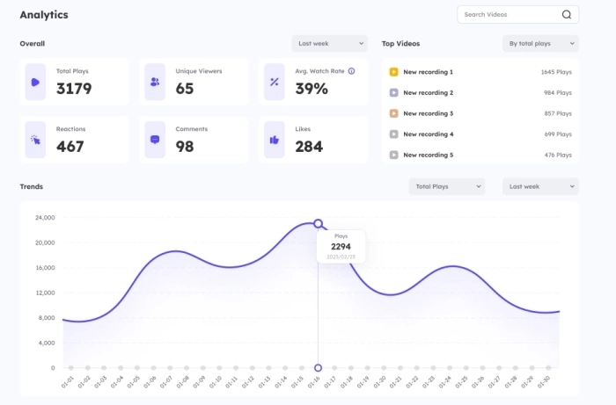Click the Comments speech bubble icon
616x405 pixels.
click(155, 140)
